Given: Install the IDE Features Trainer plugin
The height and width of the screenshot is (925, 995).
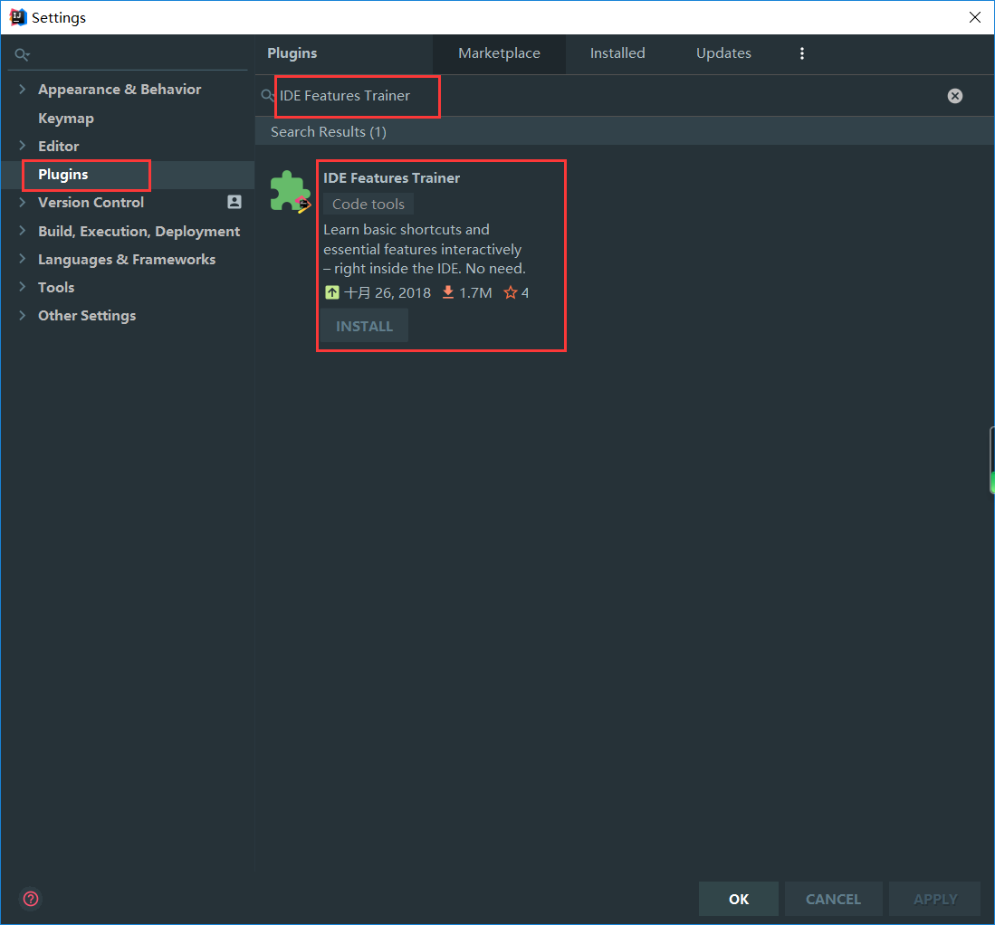Looking at the screenshot, I should 363,325.
